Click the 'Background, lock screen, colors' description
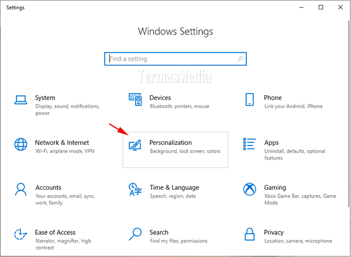The image size is (351, 257). tap(185, 151)
